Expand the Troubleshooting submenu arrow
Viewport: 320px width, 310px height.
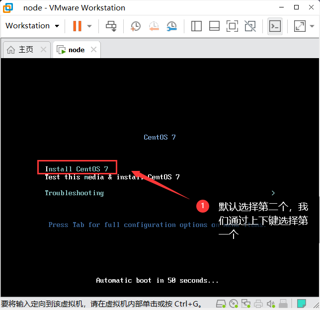click(273, 193)
